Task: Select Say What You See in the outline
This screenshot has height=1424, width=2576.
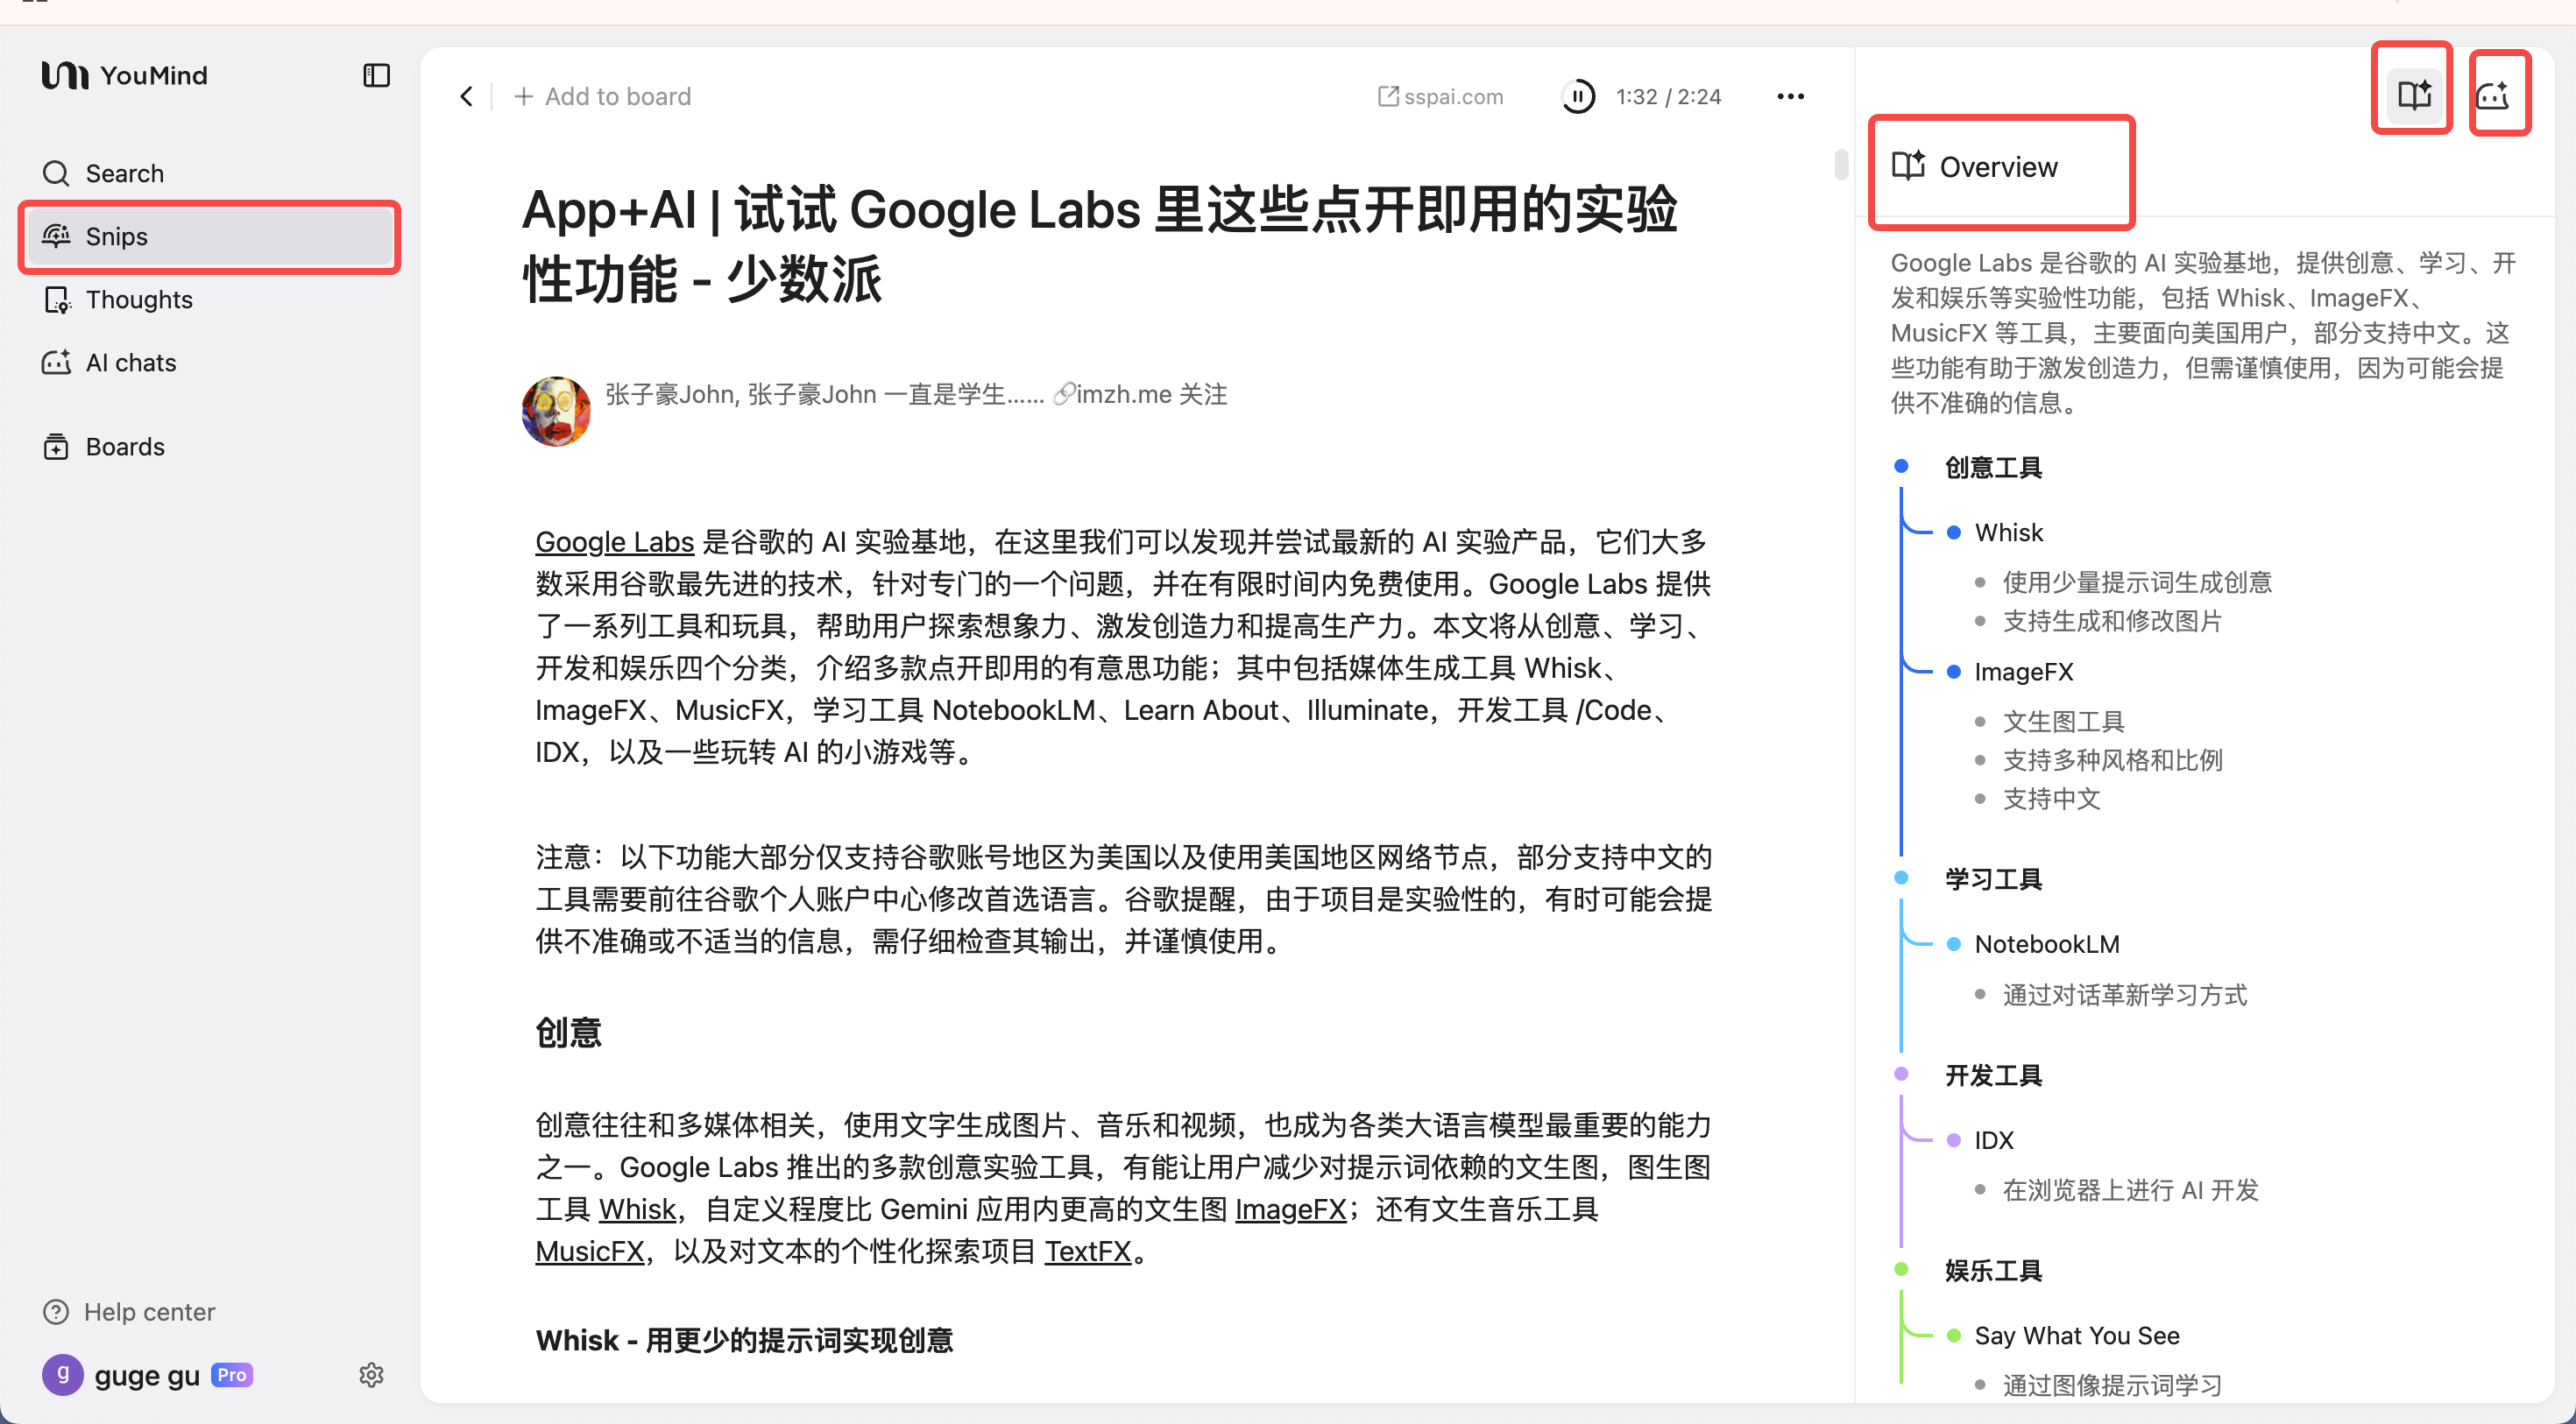Action: click(2076, 1336)
